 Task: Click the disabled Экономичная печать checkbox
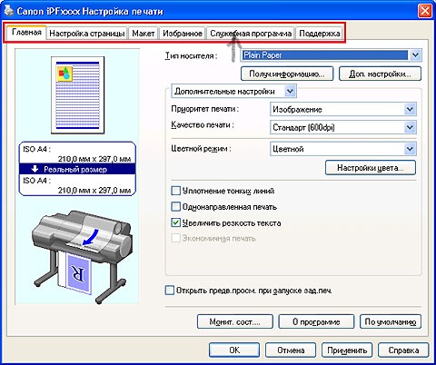(175, 238)
